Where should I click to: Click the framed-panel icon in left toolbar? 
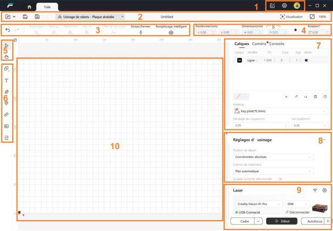(x=6, y=126)
